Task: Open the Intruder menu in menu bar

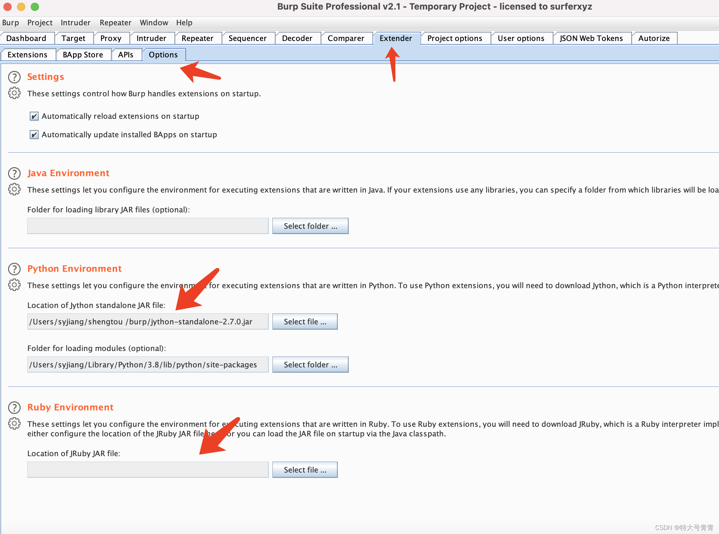Action: coord(75,23)
